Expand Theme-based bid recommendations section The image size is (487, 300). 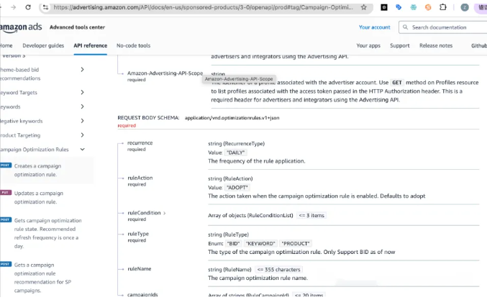(82, 70)
